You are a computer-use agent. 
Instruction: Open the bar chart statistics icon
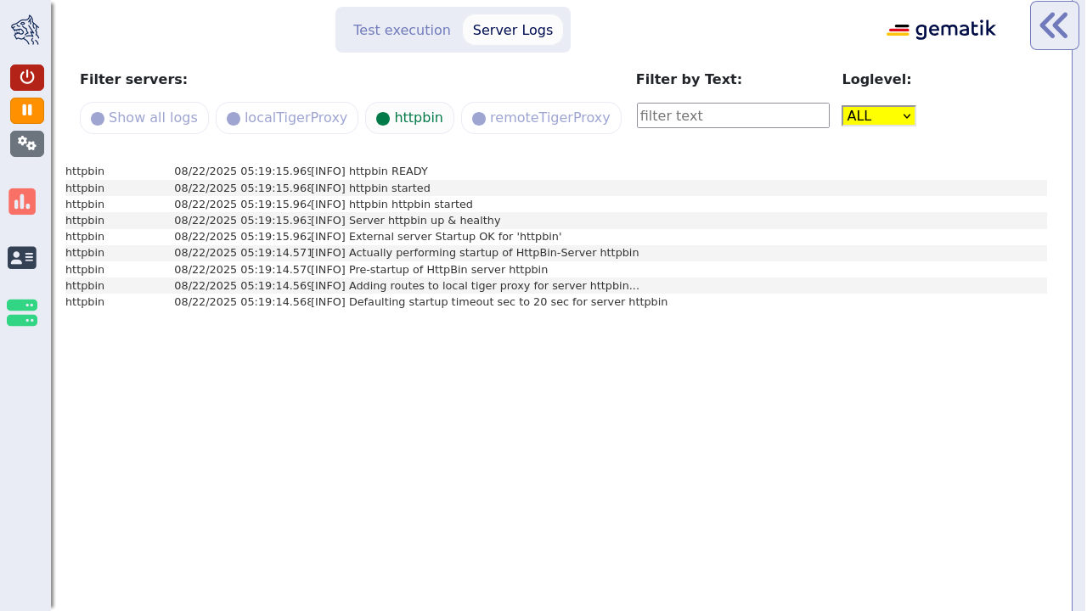pos(22,202)
